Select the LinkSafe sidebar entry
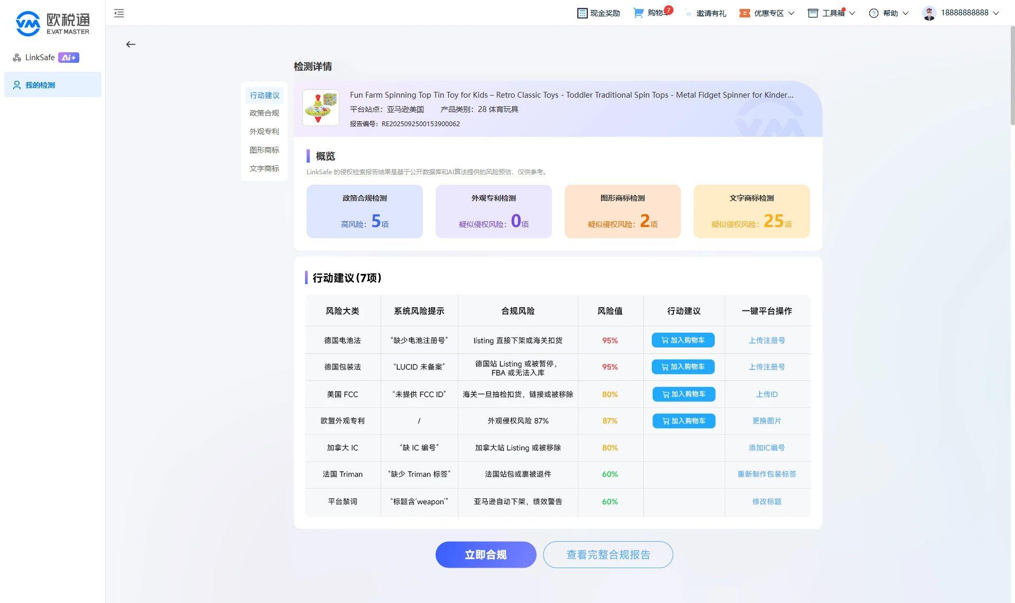The height and width of the screenshot is (603, 1015). tap(39, 57)
